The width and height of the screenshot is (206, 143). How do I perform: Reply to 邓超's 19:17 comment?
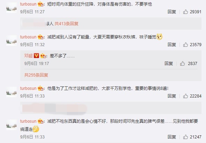point(169,64)
